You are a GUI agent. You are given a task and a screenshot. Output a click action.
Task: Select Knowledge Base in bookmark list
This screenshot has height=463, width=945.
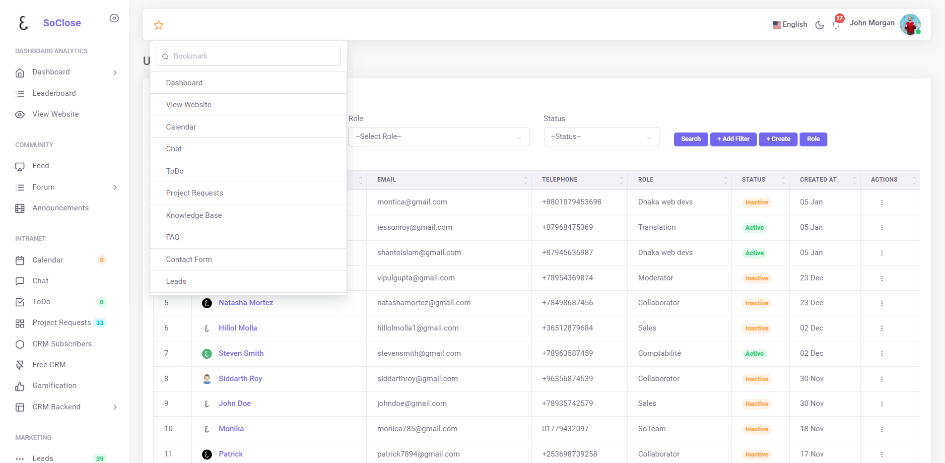[248, 215]
